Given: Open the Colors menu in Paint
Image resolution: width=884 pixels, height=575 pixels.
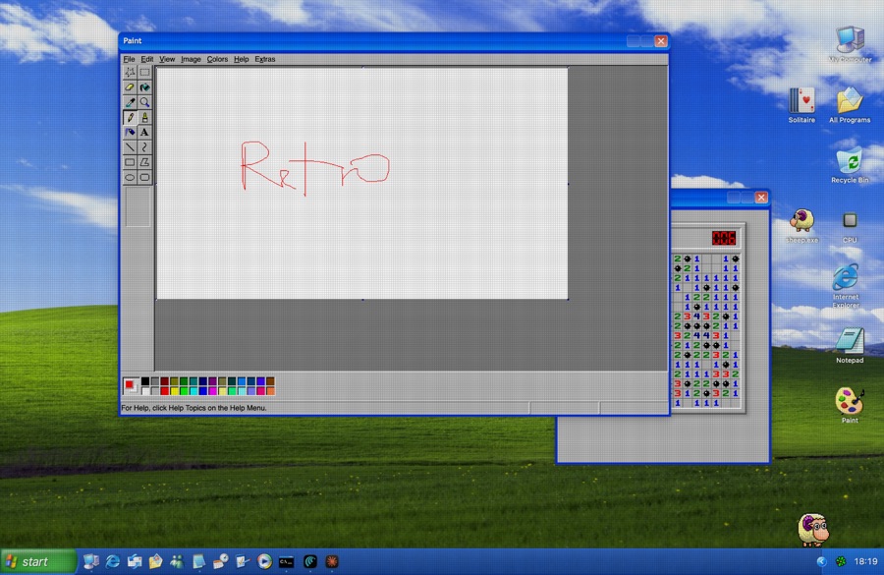Looking at the screenshot, I should click(217, 59).
